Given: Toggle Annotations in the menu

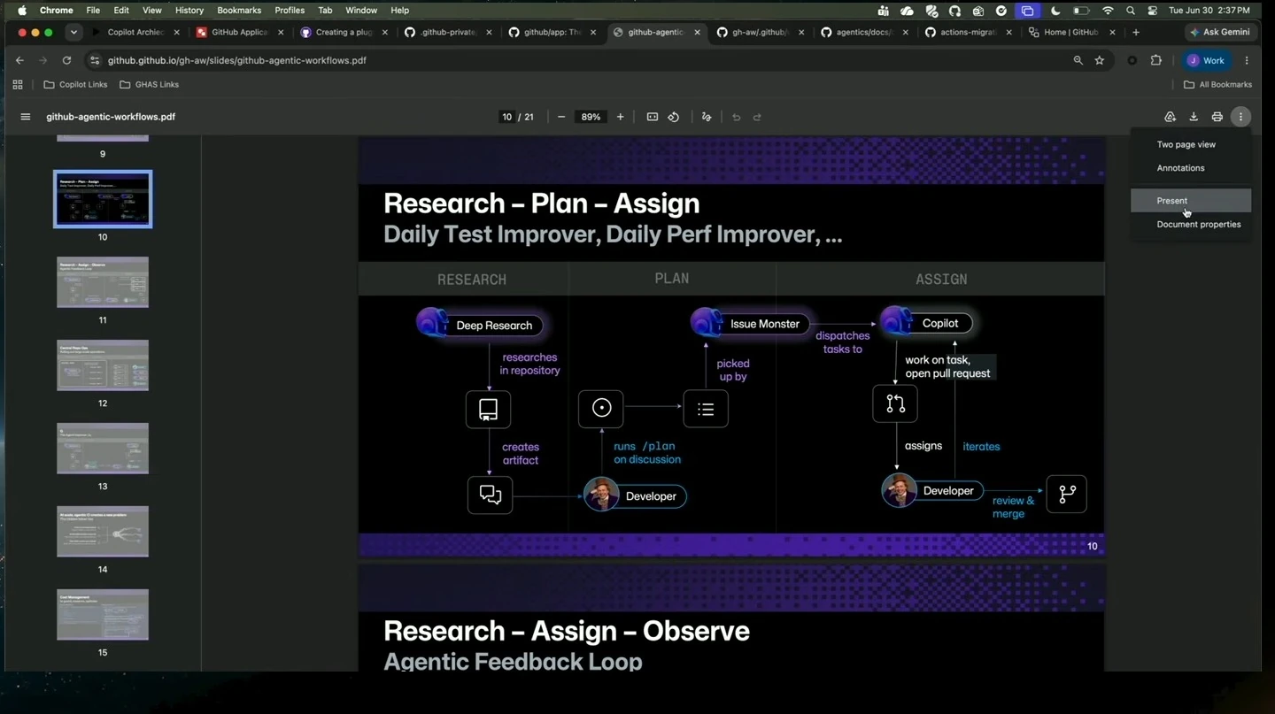Looking at the screenshot, I should point(1191,168).
